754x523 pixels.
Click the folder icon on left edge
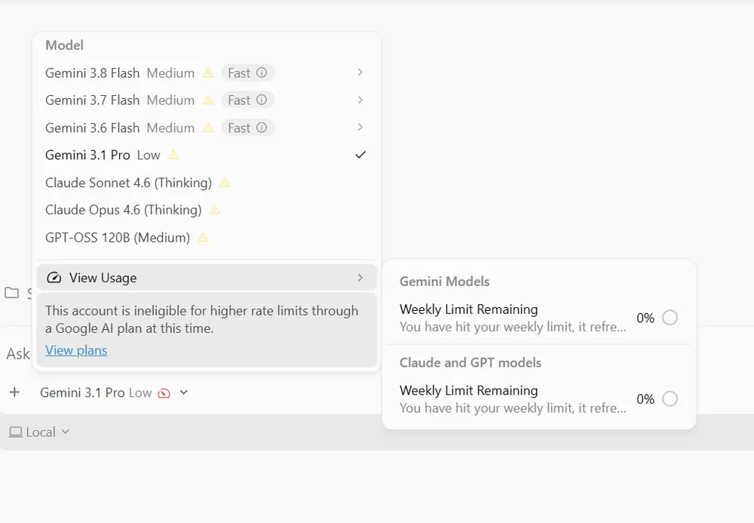tap(11, 293)
